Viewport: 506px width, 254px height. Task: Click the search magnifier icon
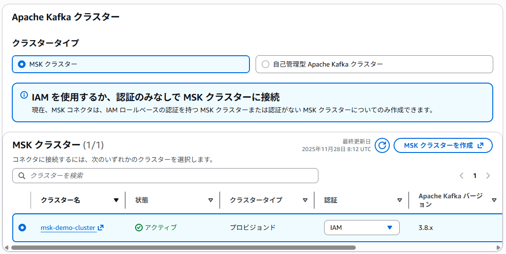click(22, 176)
